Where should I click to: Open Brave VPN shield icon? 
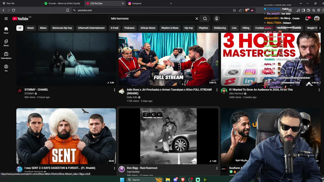pyautogui.click(x=319, y=10)
